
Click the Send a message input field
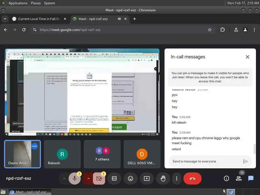(206, 161)
